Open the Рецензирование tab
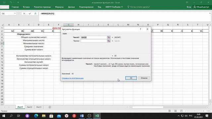Viewport: 212px width, 119px height. (x=86, y=7)
